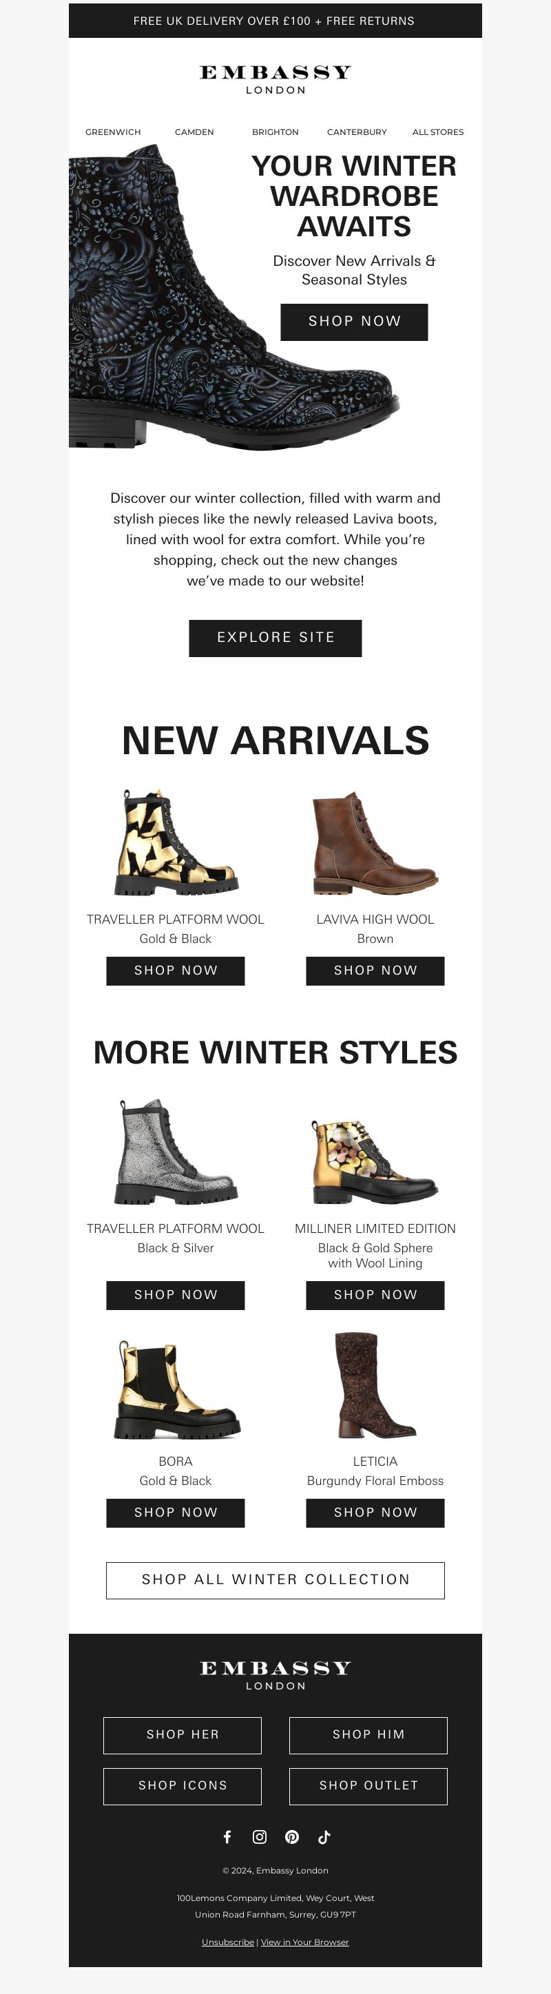The height and width of the screenshot is (1994, 551).
Task: Open the Instagram icon in footer
Action: pos(260,1837)
